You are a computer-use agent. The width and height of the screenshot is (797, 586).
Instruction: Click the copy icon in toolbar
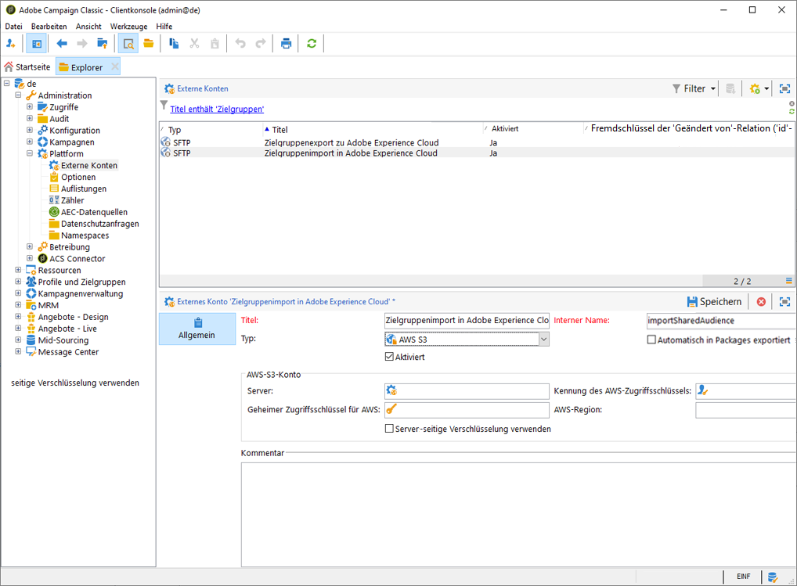[174, 44]
